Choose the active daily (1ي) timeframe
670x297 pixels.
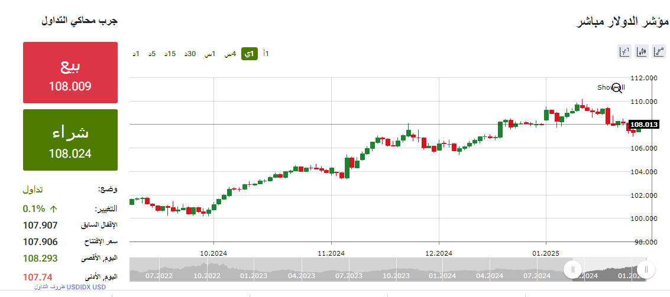click(x=250, y=54)
